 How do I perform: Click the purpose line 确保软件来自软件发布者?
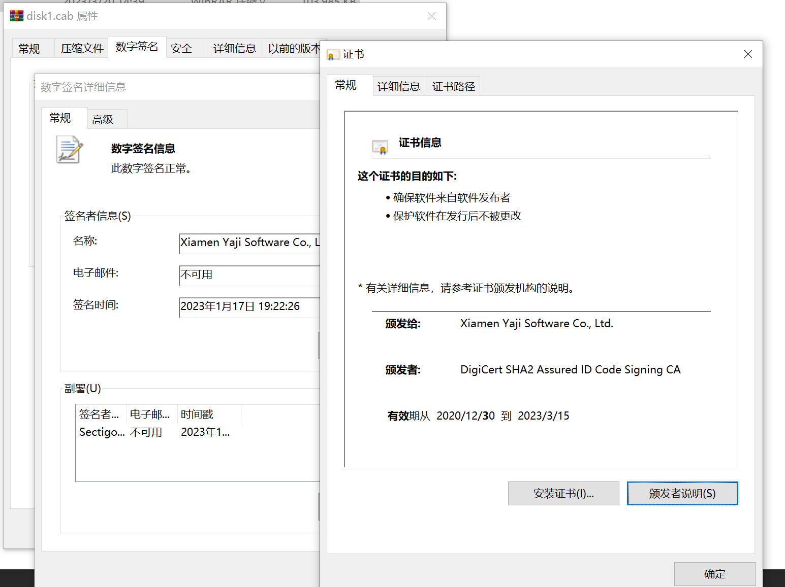[x=452, y=198]
